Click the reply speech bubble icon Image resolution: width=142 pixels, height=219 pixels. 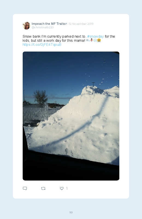tap(25, 188)
